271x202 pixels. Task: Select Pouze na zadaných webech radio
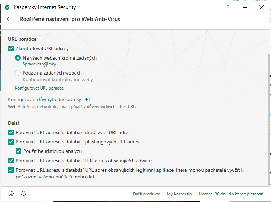18,73
